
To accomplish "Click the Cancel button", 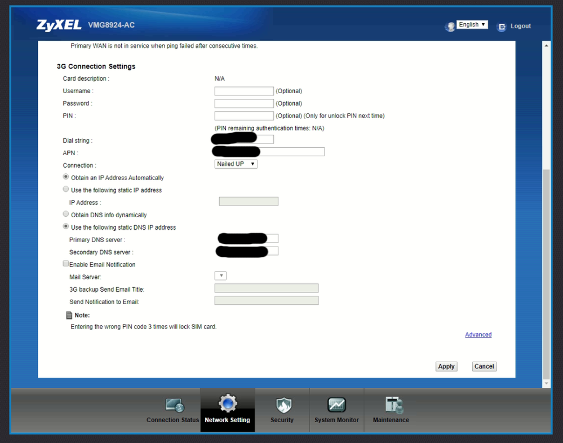I will click(x=484, y=366).
